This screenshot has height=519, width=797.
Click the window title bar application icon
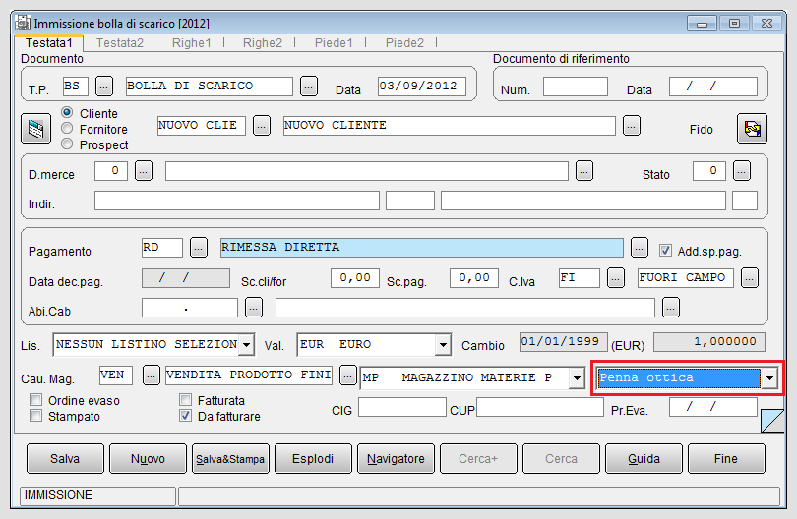pos(23,23)
